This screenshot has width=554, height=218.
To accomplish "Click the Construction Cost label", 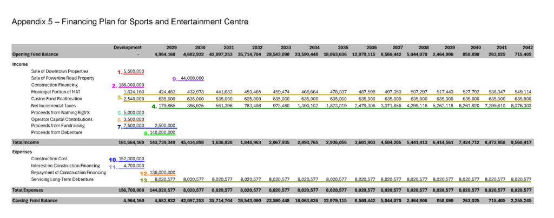I will [x=49, y=159].
